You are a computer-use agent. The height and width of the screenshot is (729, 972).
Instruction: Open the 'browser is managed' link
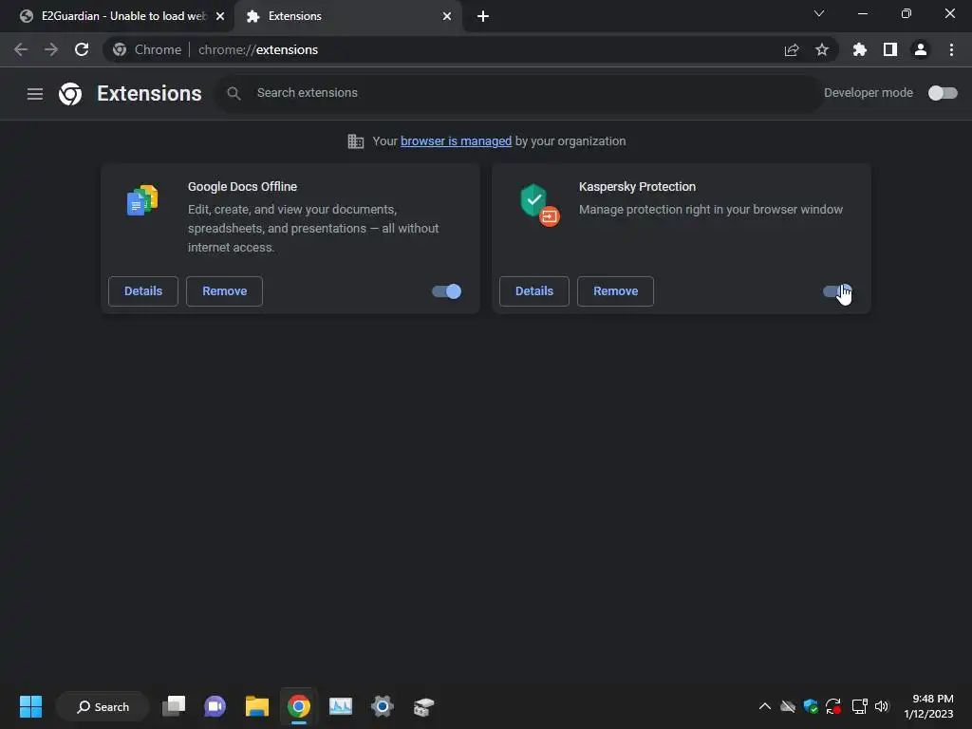coord(456,141)
